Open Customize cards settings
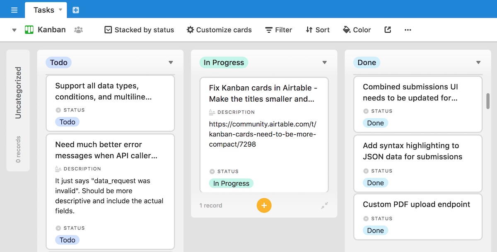 (x=219, y=30)
